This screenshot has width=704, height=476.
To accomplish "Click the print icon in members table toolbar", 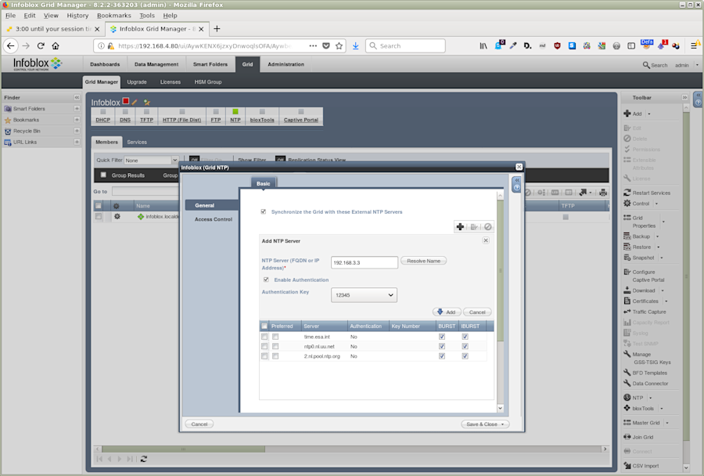I will tap(603, 193).
